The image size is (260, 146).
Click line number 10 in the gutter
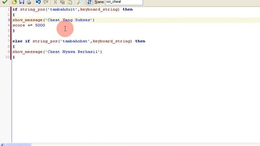(8, 57)
